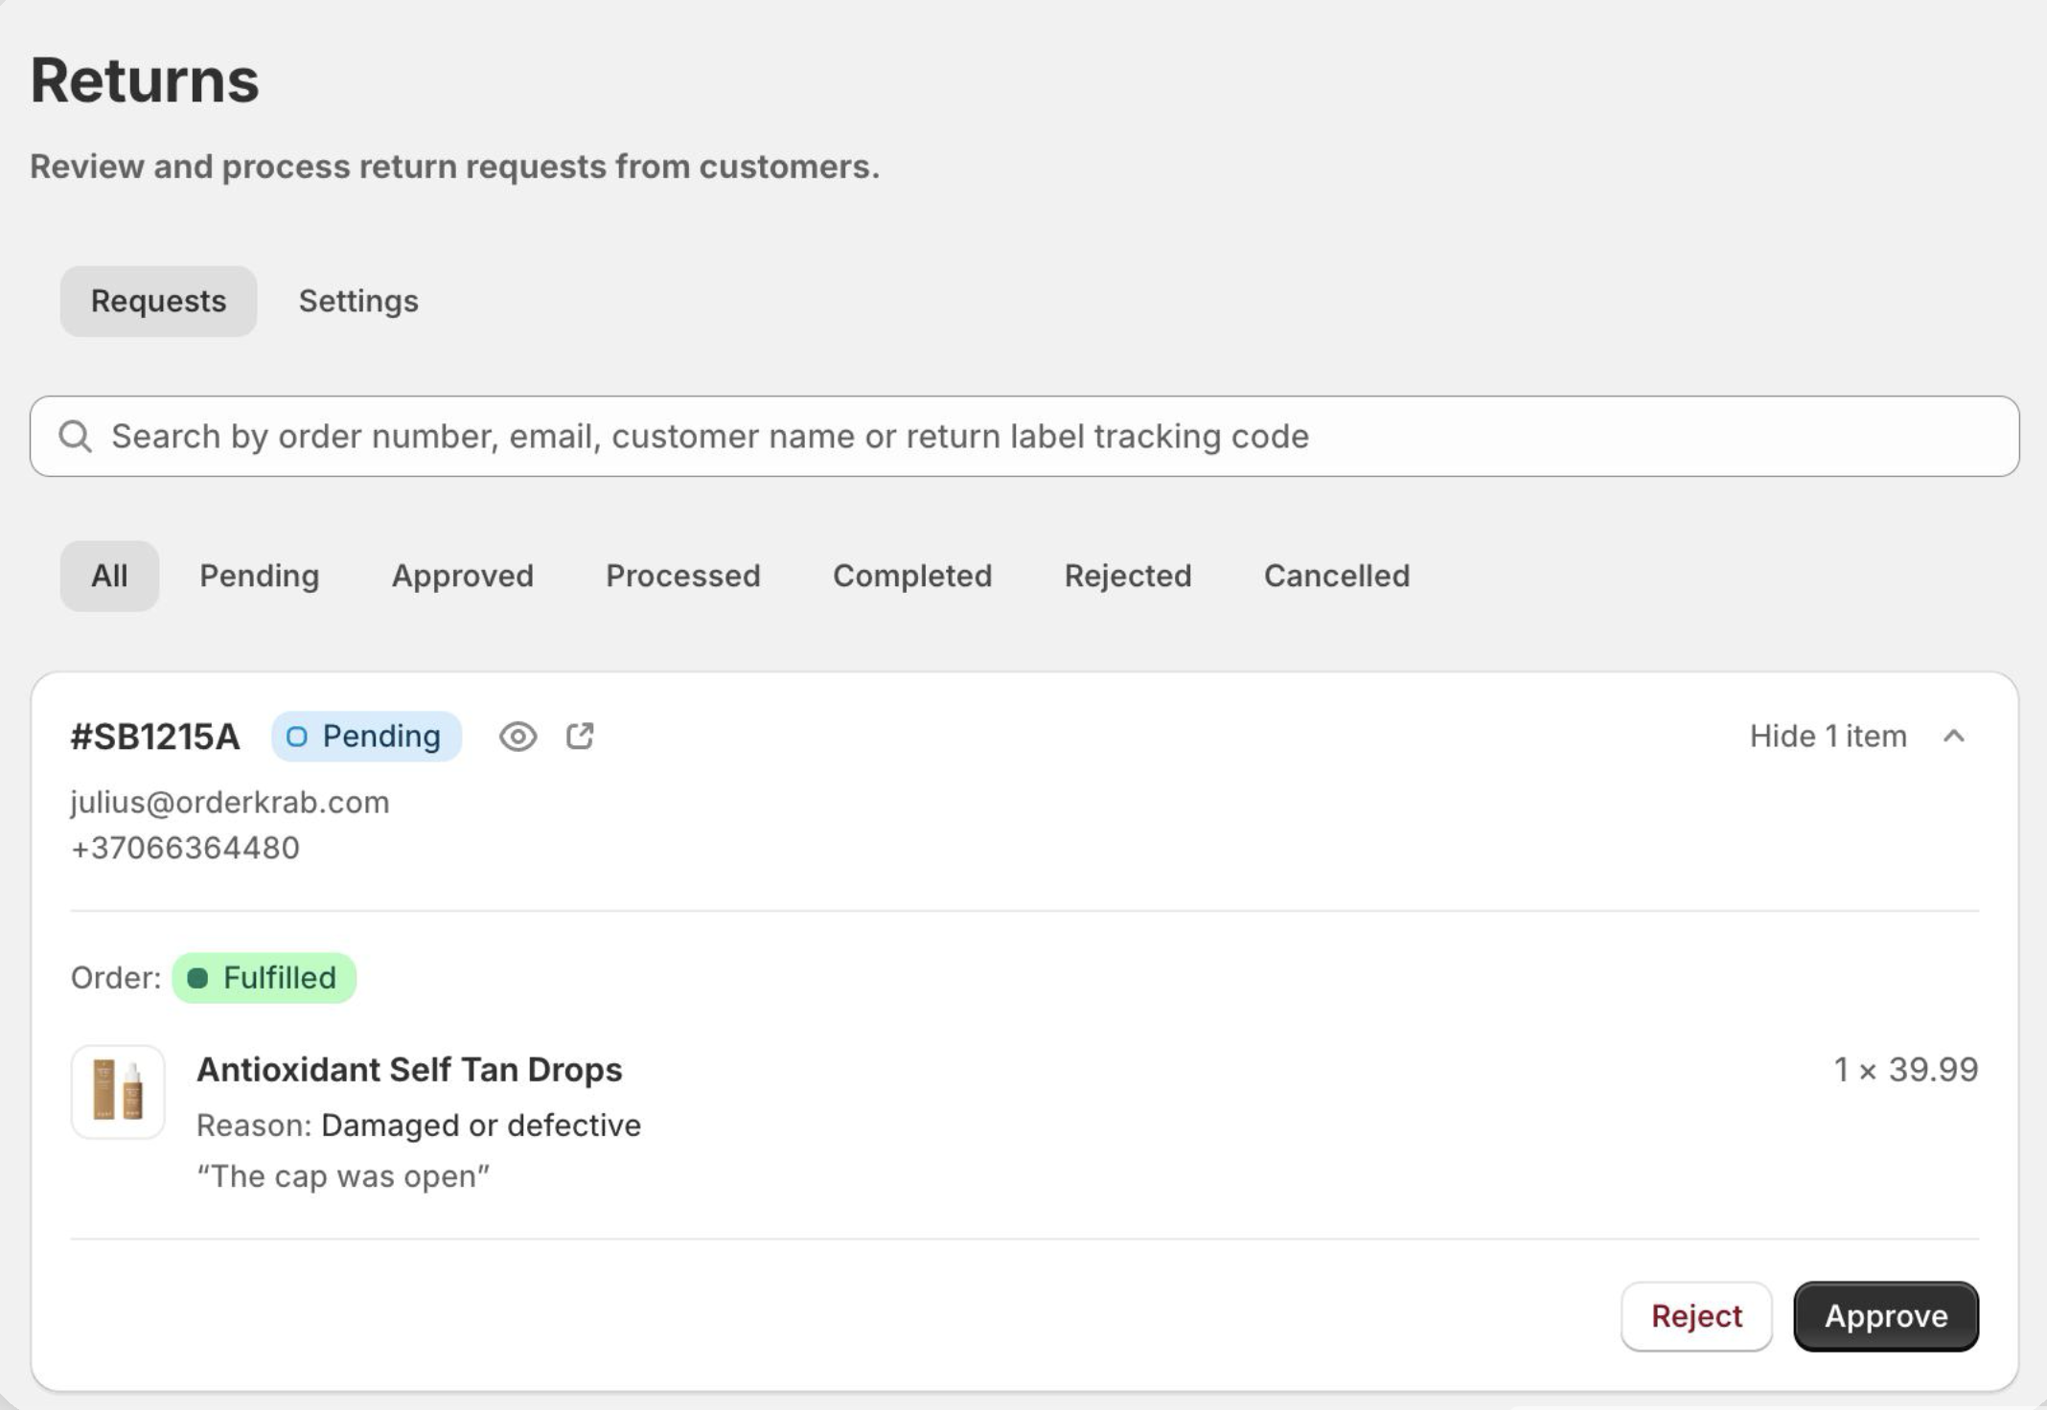
Task: Show Rejected returns
Action: (1128, 576)
